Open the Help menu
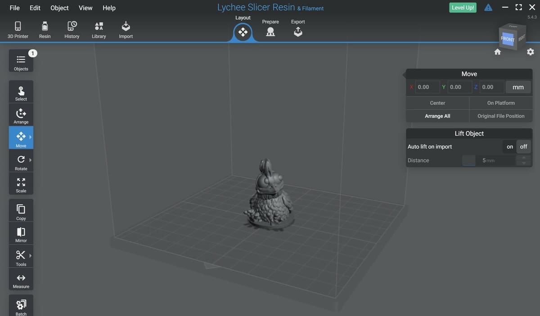 pos(109,8)
